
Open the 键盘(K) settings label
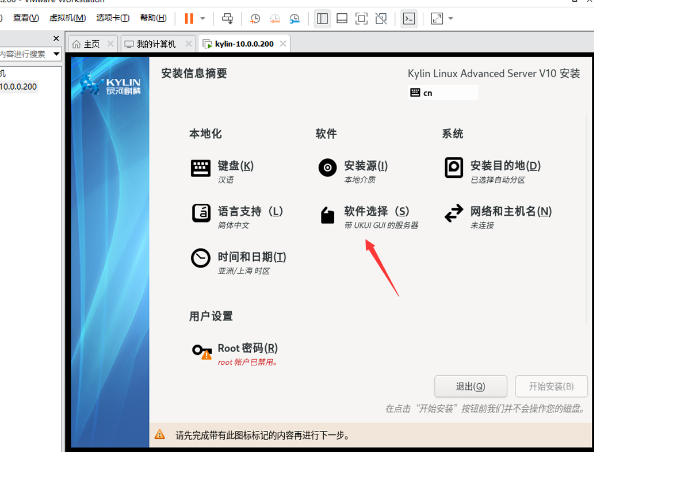pyautogui.click(x=236, y=166)
